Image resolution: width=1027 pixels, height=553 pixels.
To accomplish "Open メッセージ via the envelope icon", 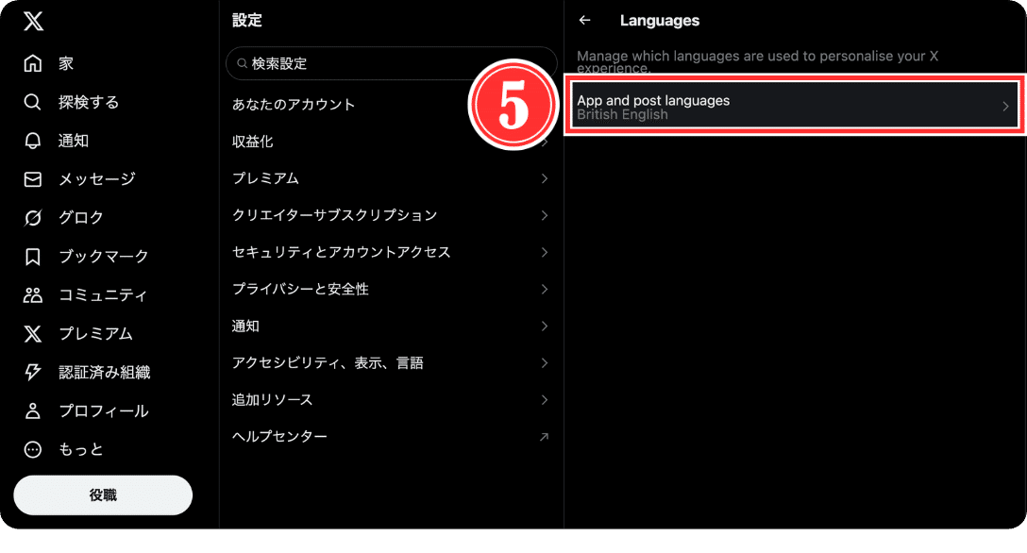I will [x=32, y=178].
